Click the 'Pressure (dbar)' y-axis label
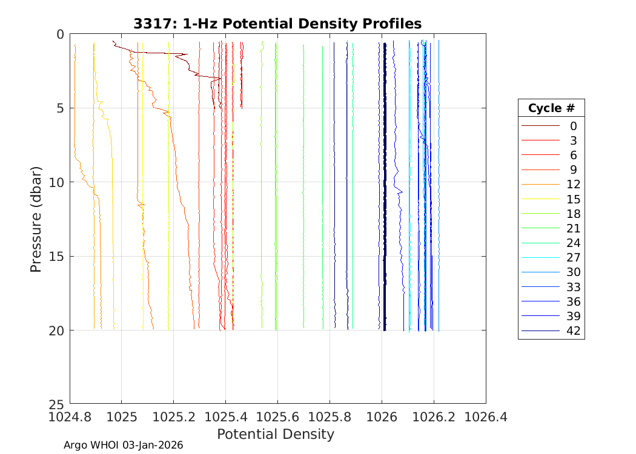Image resolution: width=636 pixels, height=454 pixels. tap(36, 219)
